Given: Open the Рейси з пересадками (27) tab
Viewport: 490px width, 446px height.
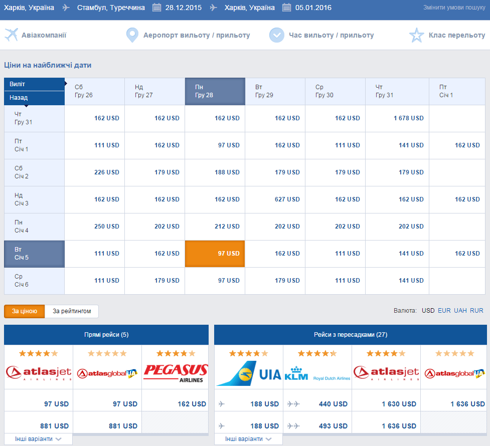Looking at the screenshot, I should coord(351,335).
